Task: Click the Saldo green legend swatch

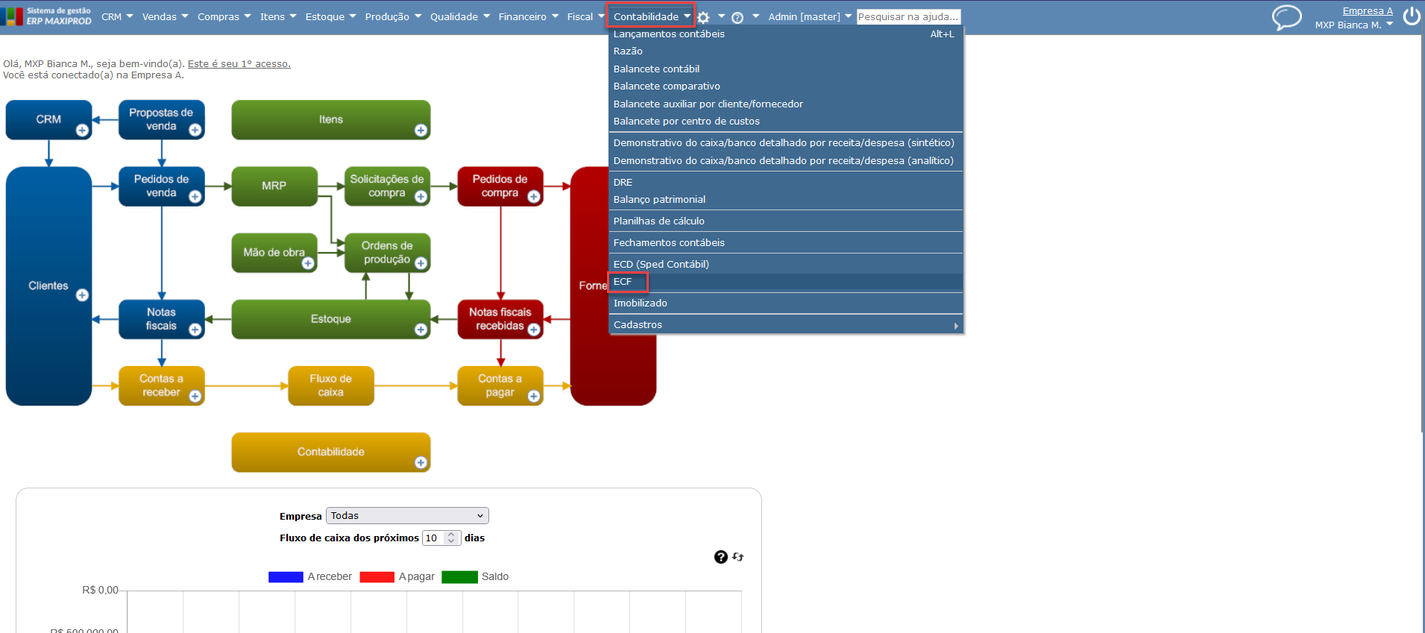Action: point(459,577)
